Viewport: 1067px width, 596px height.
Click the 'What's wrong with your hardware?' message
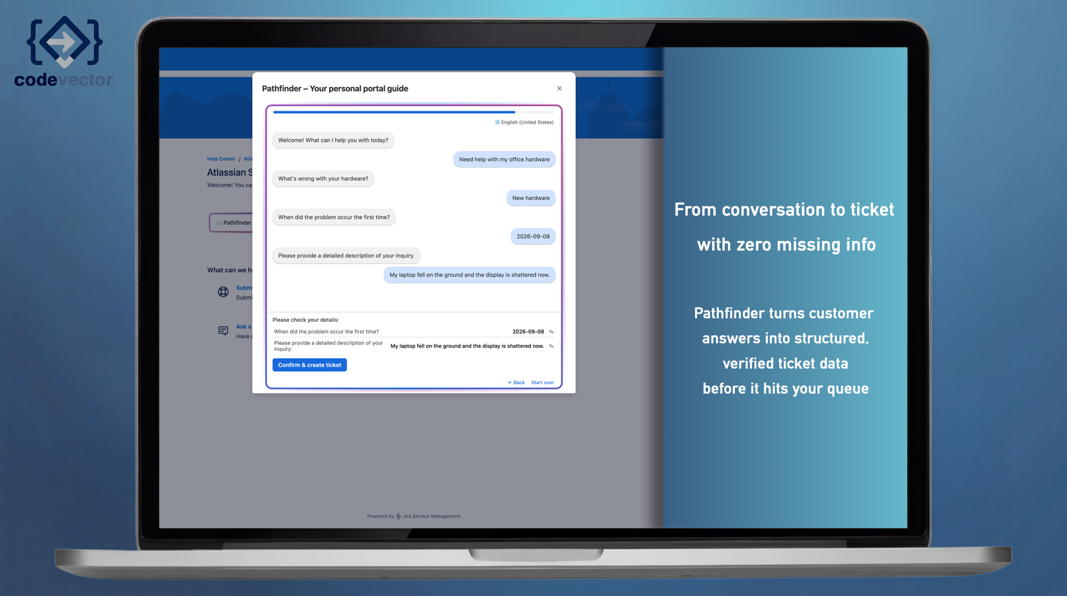(x=323, y=179)
